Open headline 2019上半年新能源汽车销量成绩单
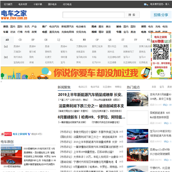This screenshot has width=172, height=172. coord(90,95)
